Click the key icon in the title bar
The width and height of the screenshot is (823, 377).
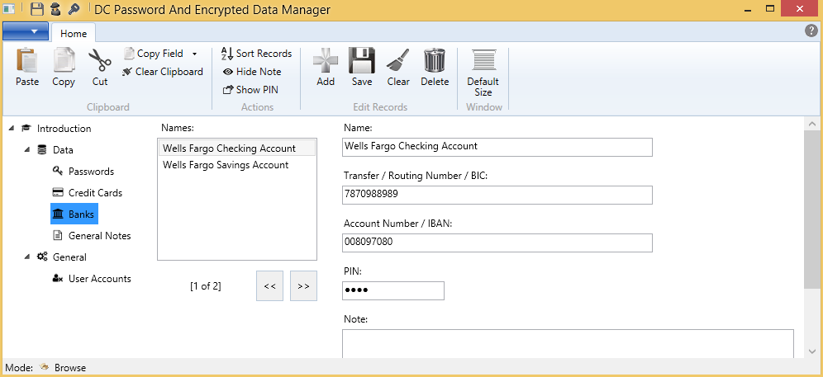73,9
